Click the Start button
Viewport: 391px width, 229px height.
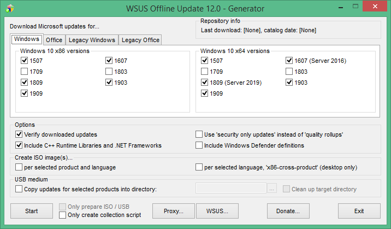coord(32,211)
